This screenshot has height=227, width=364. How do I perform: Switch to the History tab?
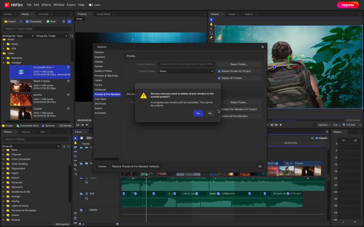[26, 132]
